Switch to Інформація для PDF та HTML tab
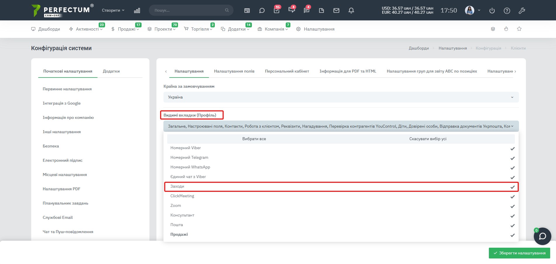The height and width of the screenshot is (264, 556). (348, 71)
